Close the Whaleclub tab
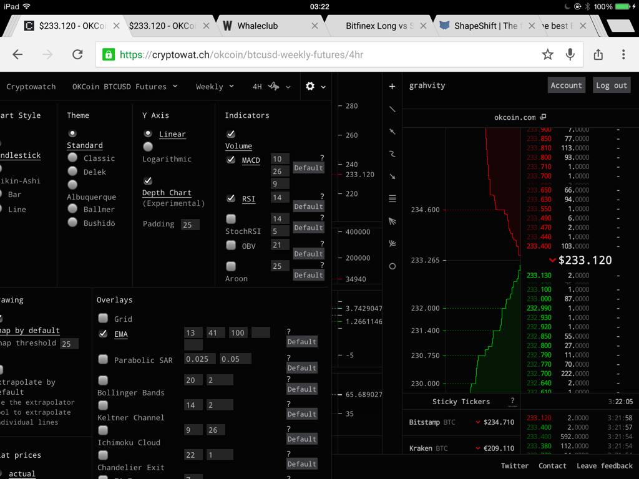The height and width of the screenshot is (479, 639). click(315, 26)
